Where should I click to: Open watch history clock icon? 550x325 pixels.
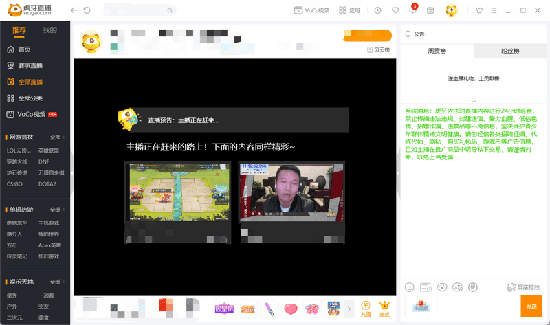(378, 10)
